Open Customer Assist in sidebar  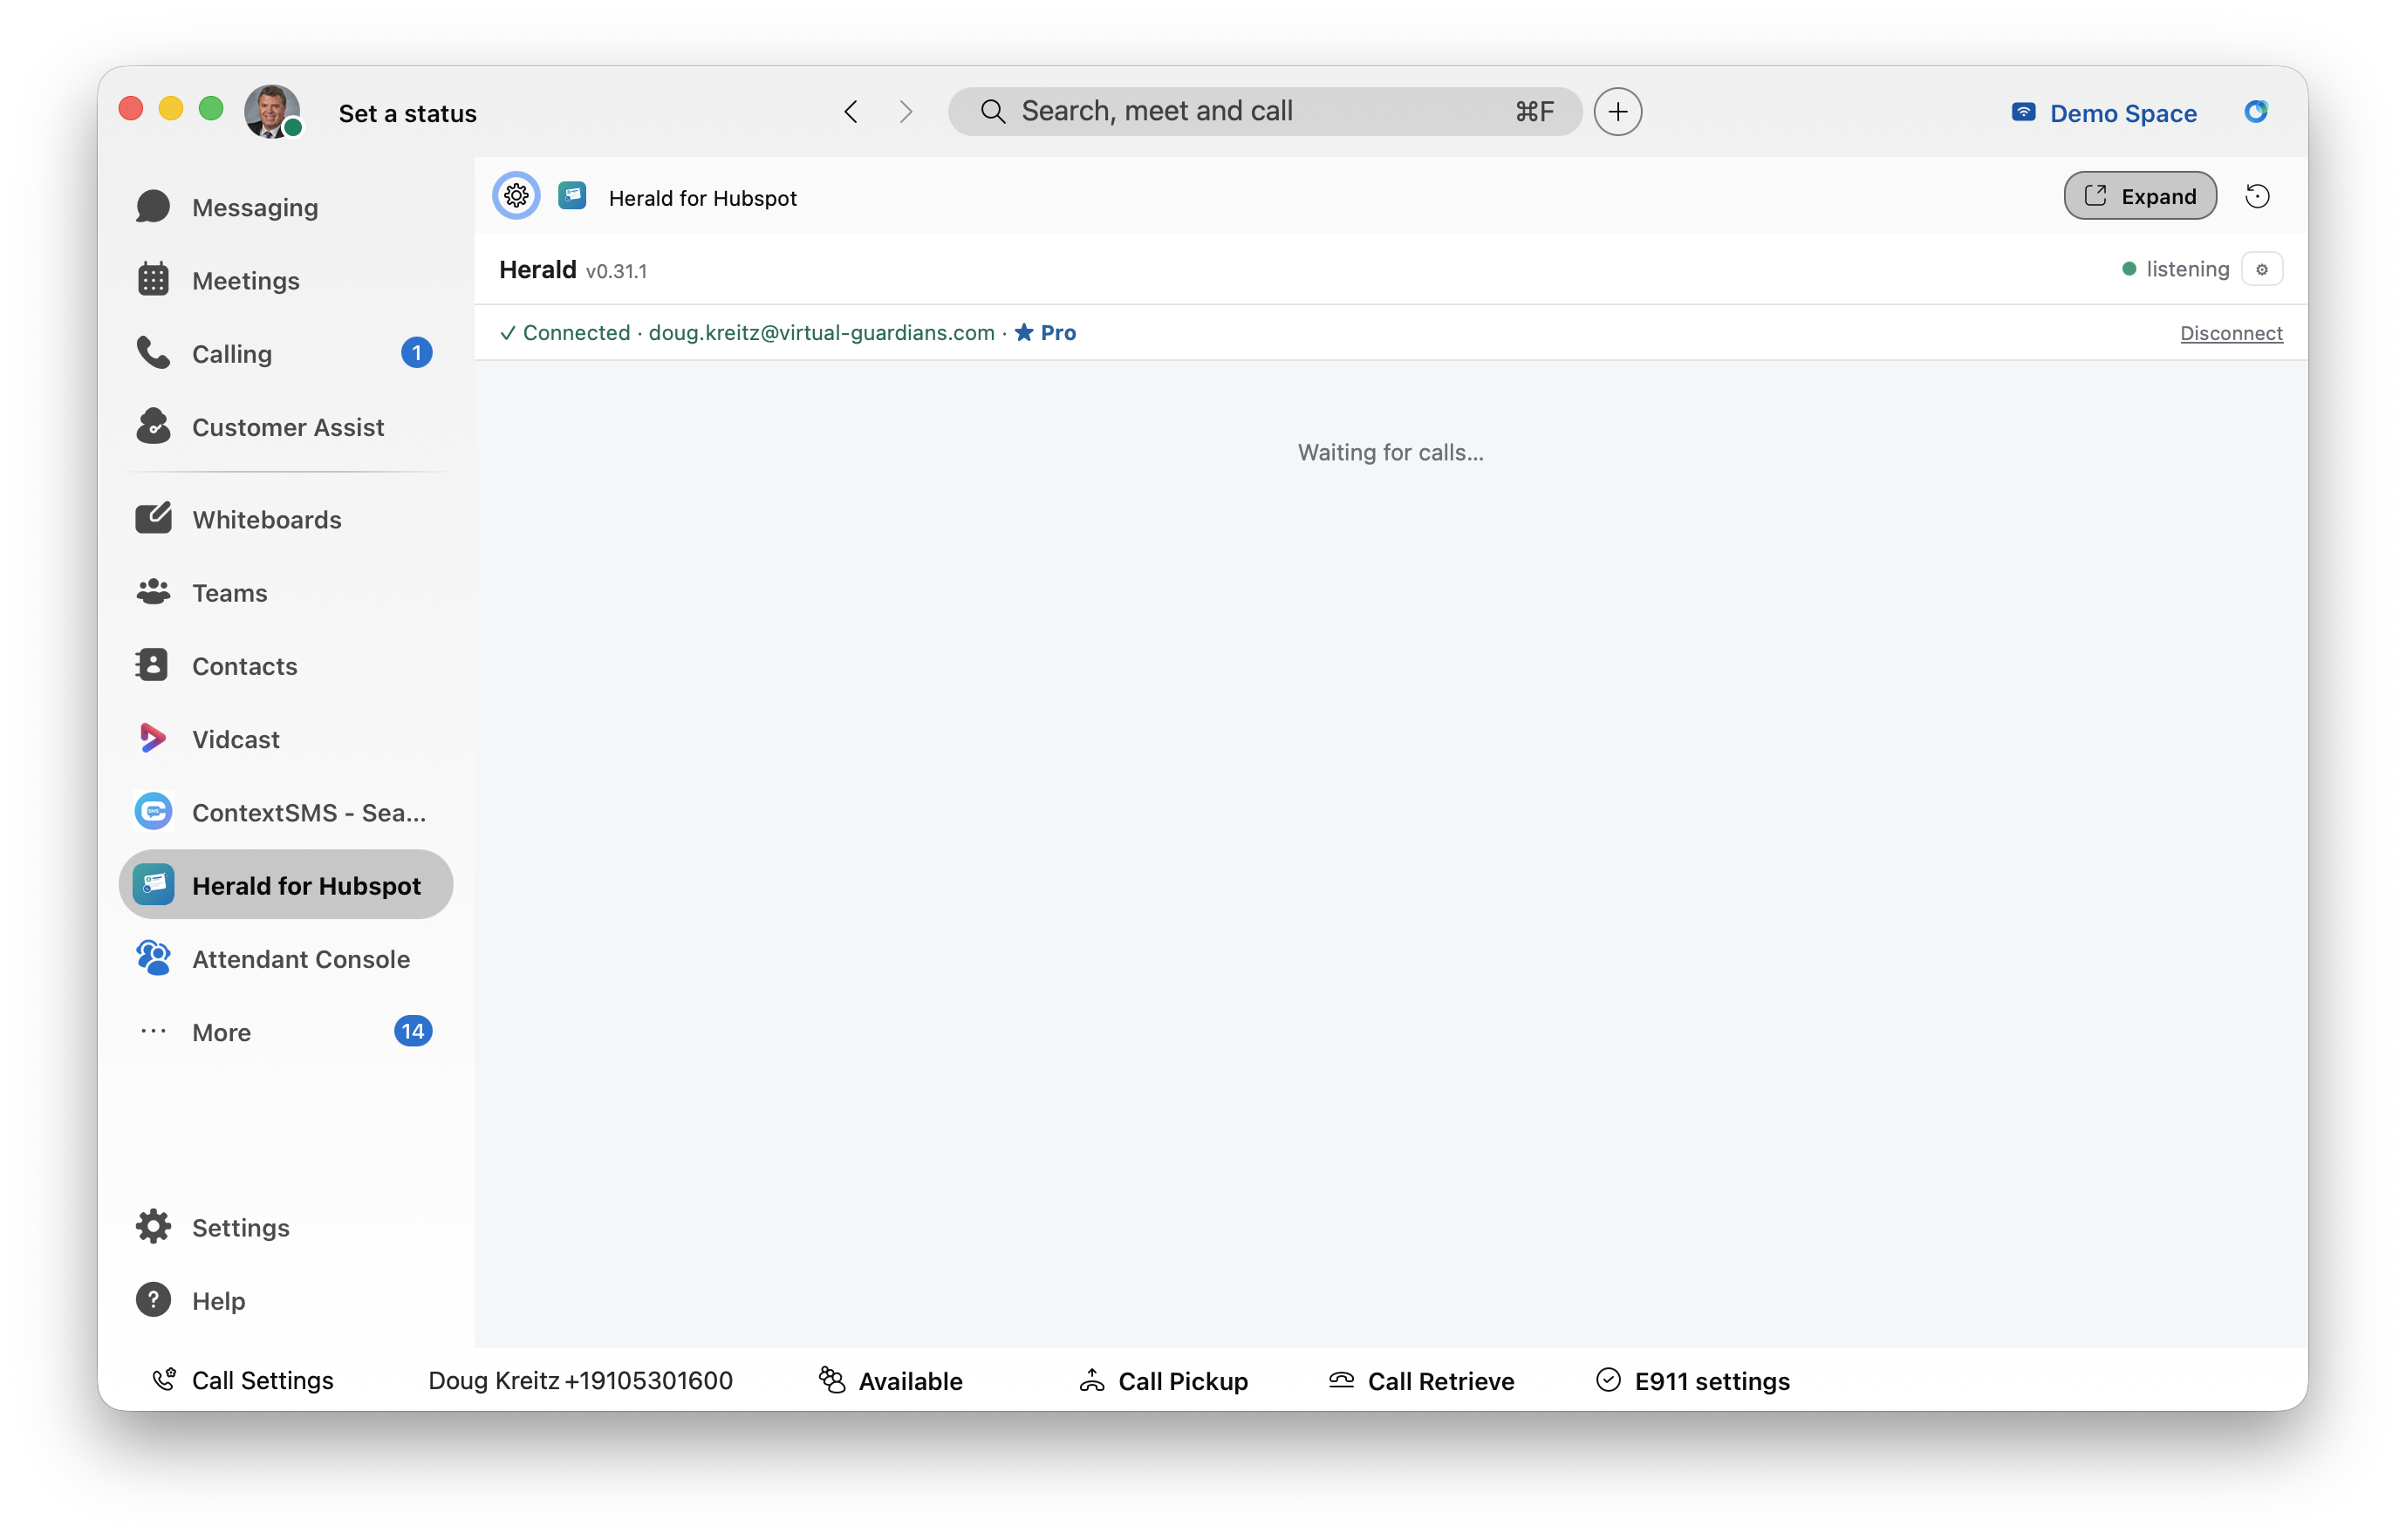click(285, 427)
